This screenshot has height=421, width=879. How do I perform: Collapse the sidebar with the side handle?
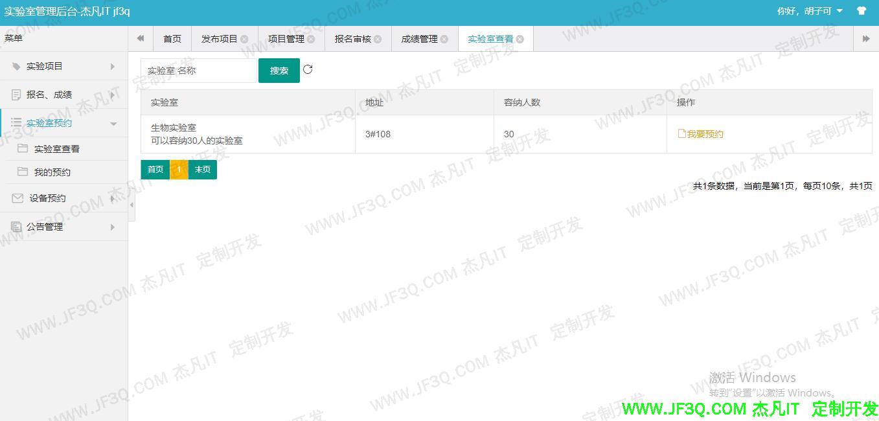pyautogui.click(x=131, y=205)
